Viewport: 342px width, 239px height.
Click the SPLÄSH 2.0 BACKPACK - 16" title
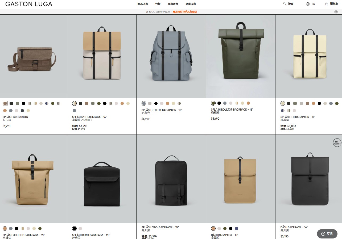89,117
